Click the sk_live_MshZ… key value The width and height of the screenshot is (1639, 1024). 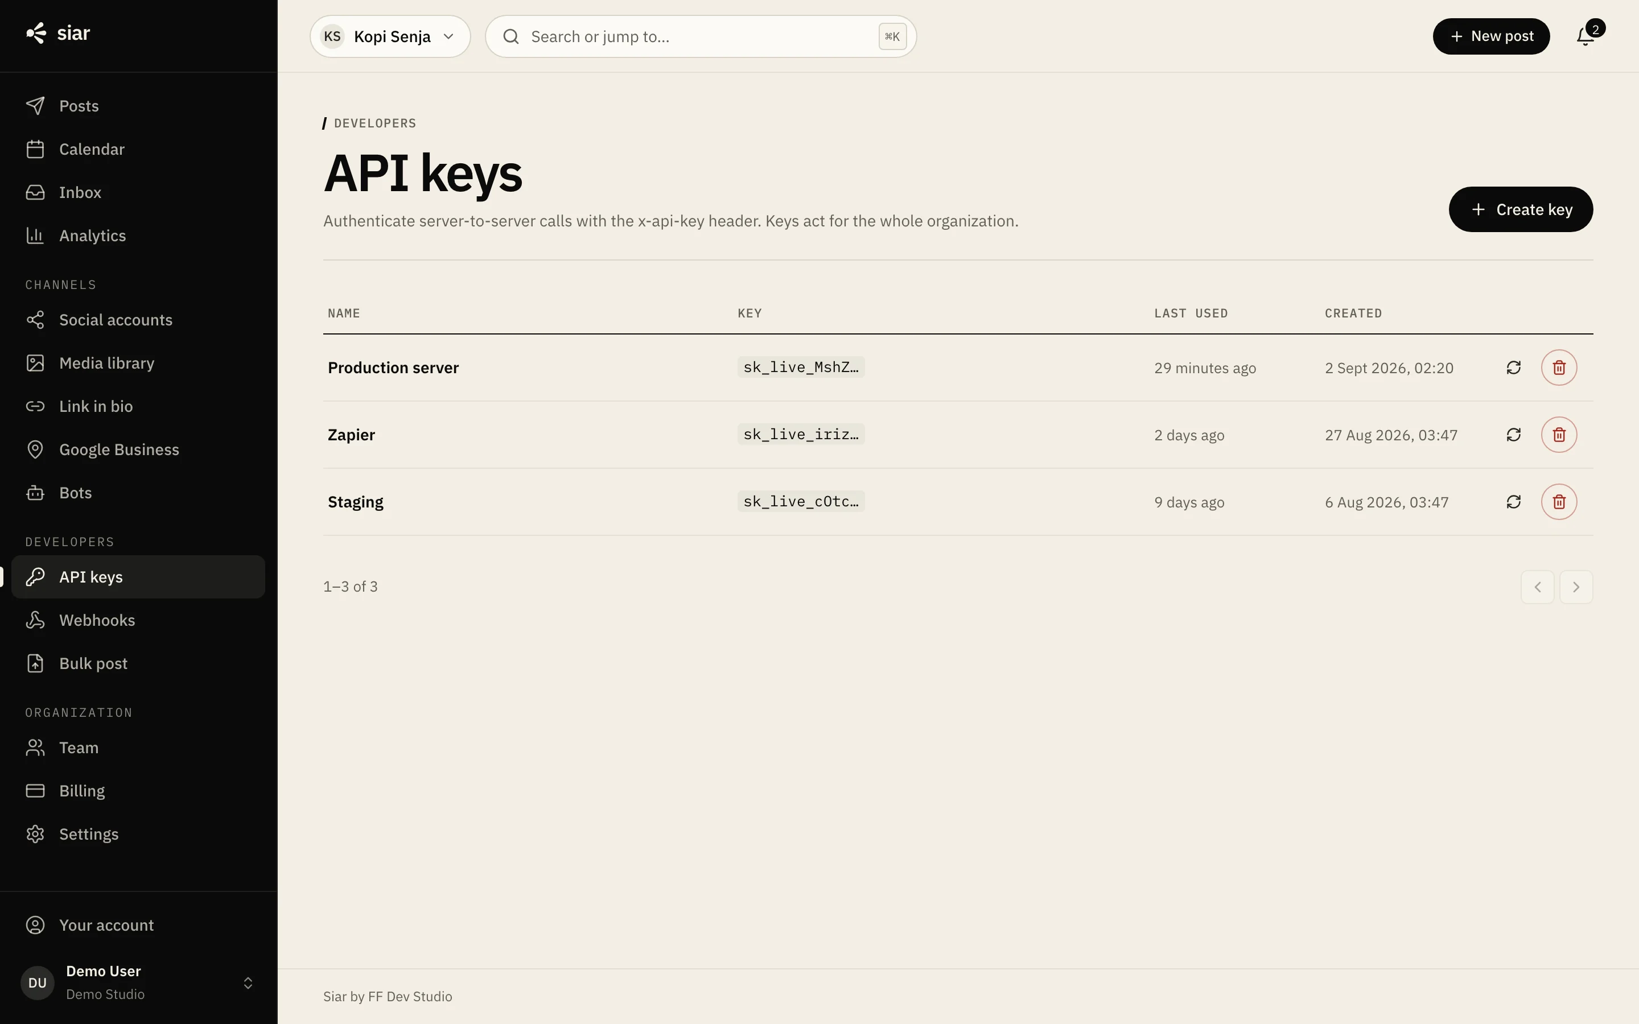[x=801, y=367]
